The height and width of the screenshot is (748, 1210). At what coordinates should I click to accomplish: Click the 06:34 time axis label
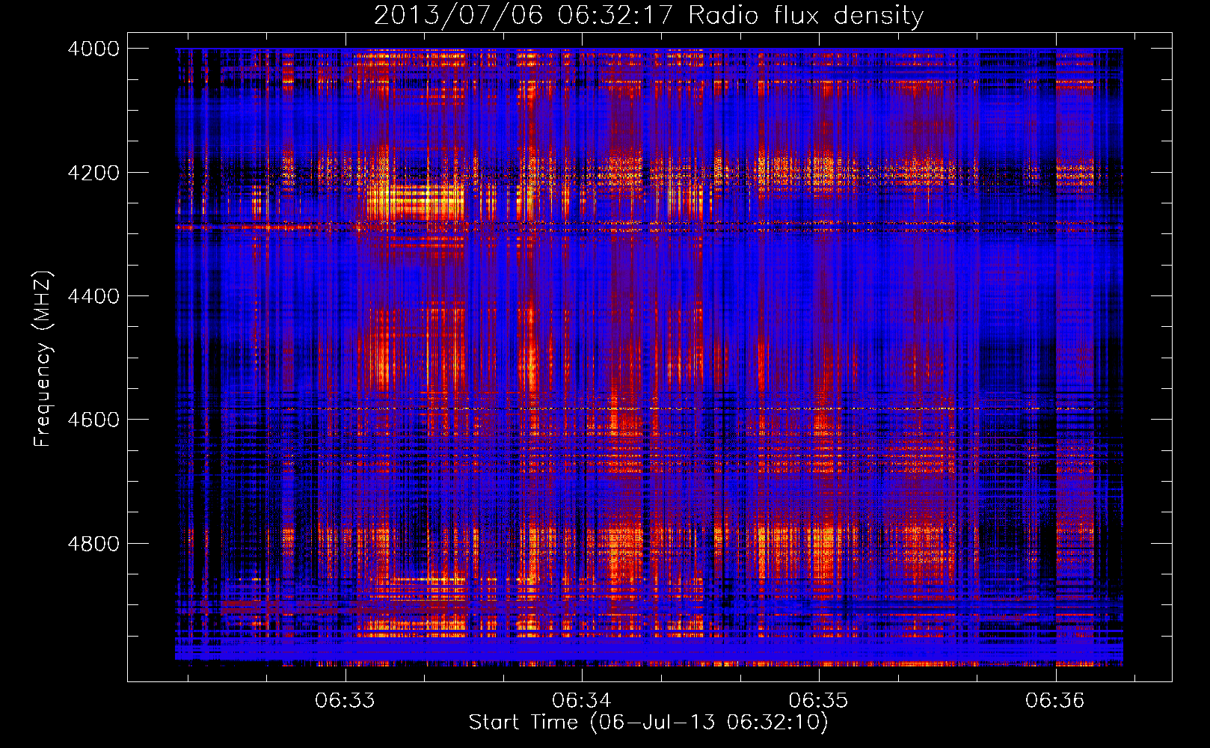pyautogui.click(x=582, y=701)
